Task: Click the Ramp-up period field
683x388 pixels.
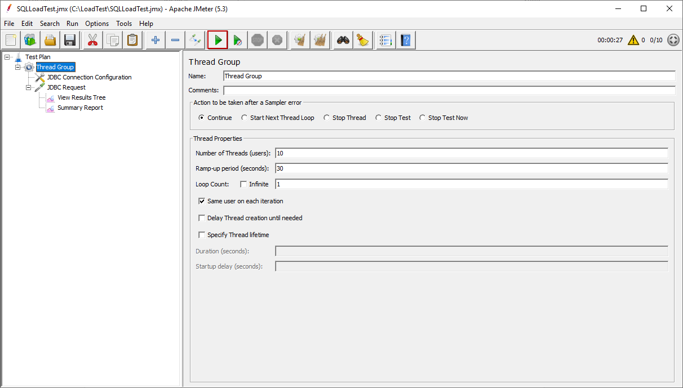Action: point(472,168)
